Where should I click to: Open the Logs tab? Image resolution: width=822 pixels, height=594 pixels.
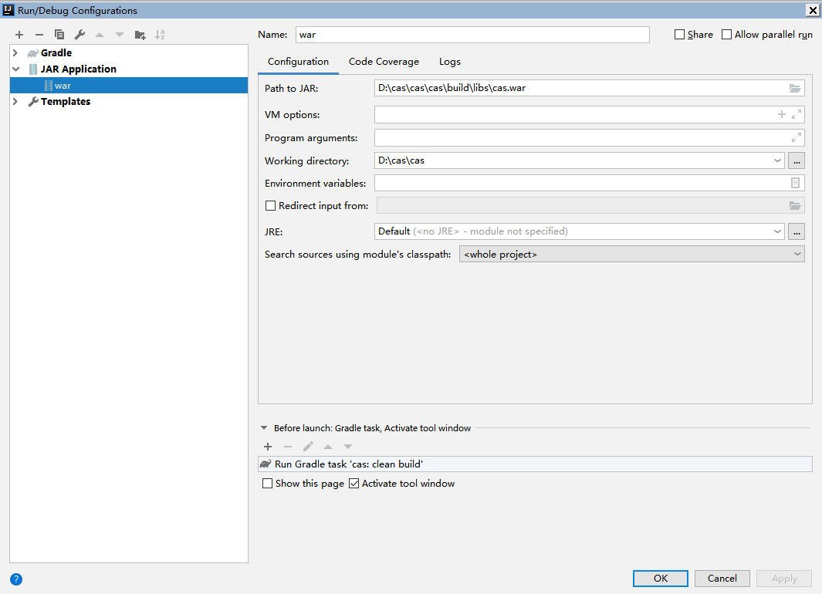(449, 61)
